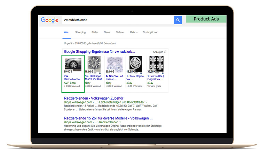261x151 pixels.
Task: Open Suchoptionen search tools
Action: pos(150,32)
